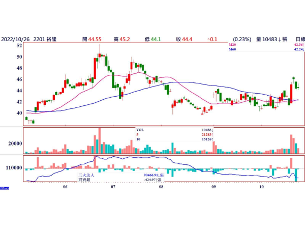305x229 pixels.
Task: Click the 2201 裕隆 stock title
Action: pyautogui.click(x=45, y=39)
